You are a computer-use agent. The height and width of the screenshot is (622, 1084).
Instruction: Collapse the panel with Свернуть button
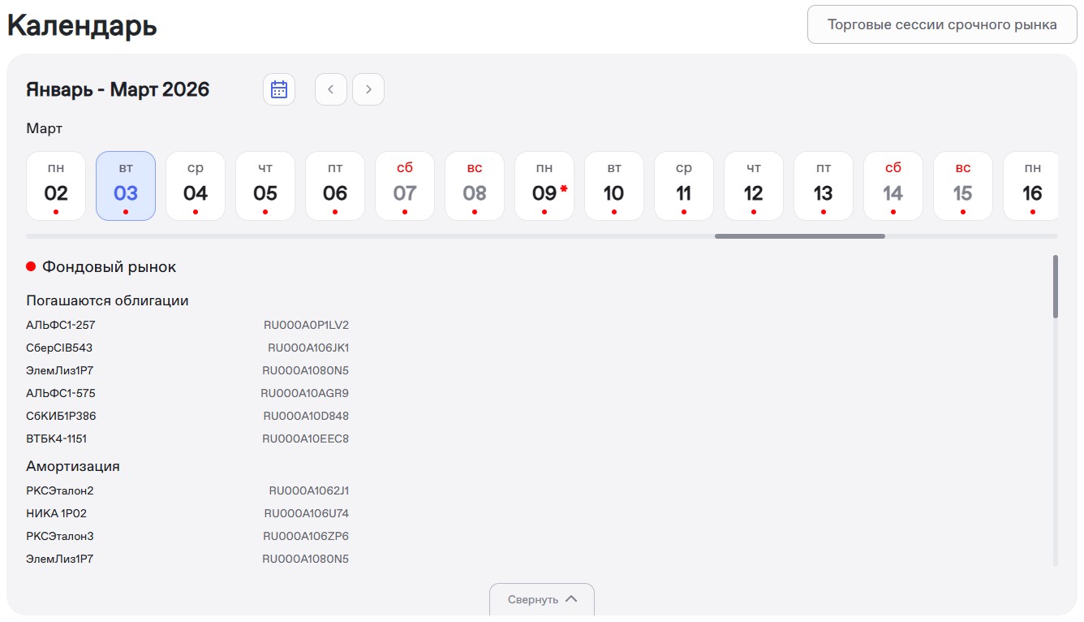(542, 599)
